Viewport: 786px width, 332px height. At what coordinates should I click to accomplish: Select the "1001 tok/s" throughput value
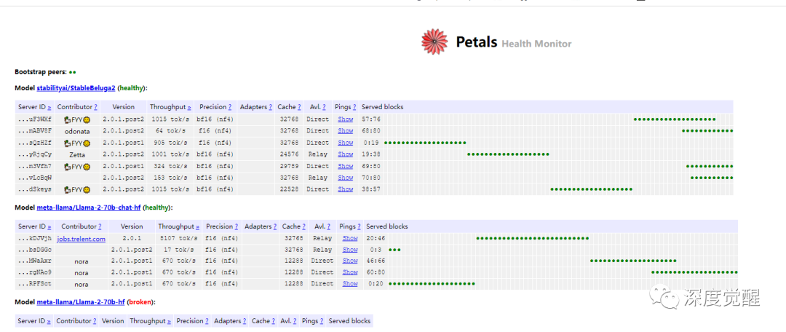click(170, 154)
